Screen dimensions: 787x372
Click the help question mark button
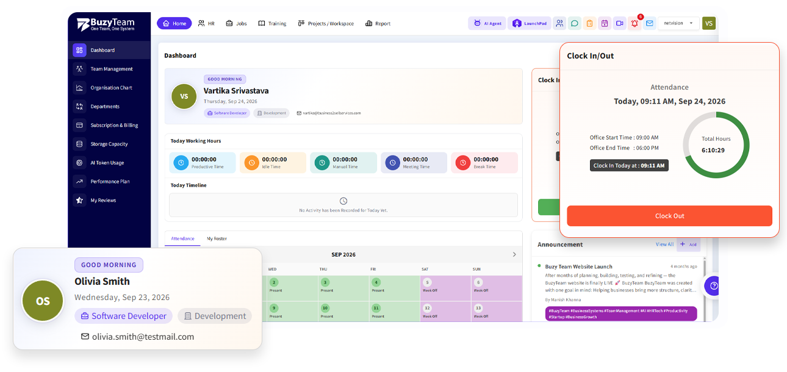[x=714, y=286]
